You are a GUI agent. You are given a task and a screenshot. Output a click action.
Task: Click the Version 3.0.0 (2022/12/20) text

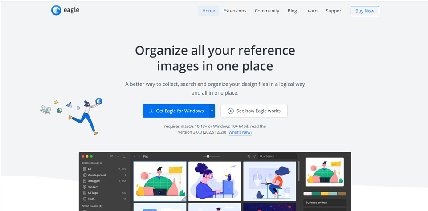click(202, 132)
